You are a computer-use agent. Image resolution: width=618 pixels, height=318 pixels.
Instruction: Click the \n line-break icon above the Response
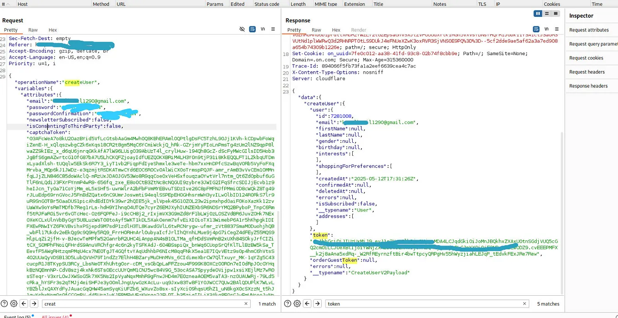546,29
